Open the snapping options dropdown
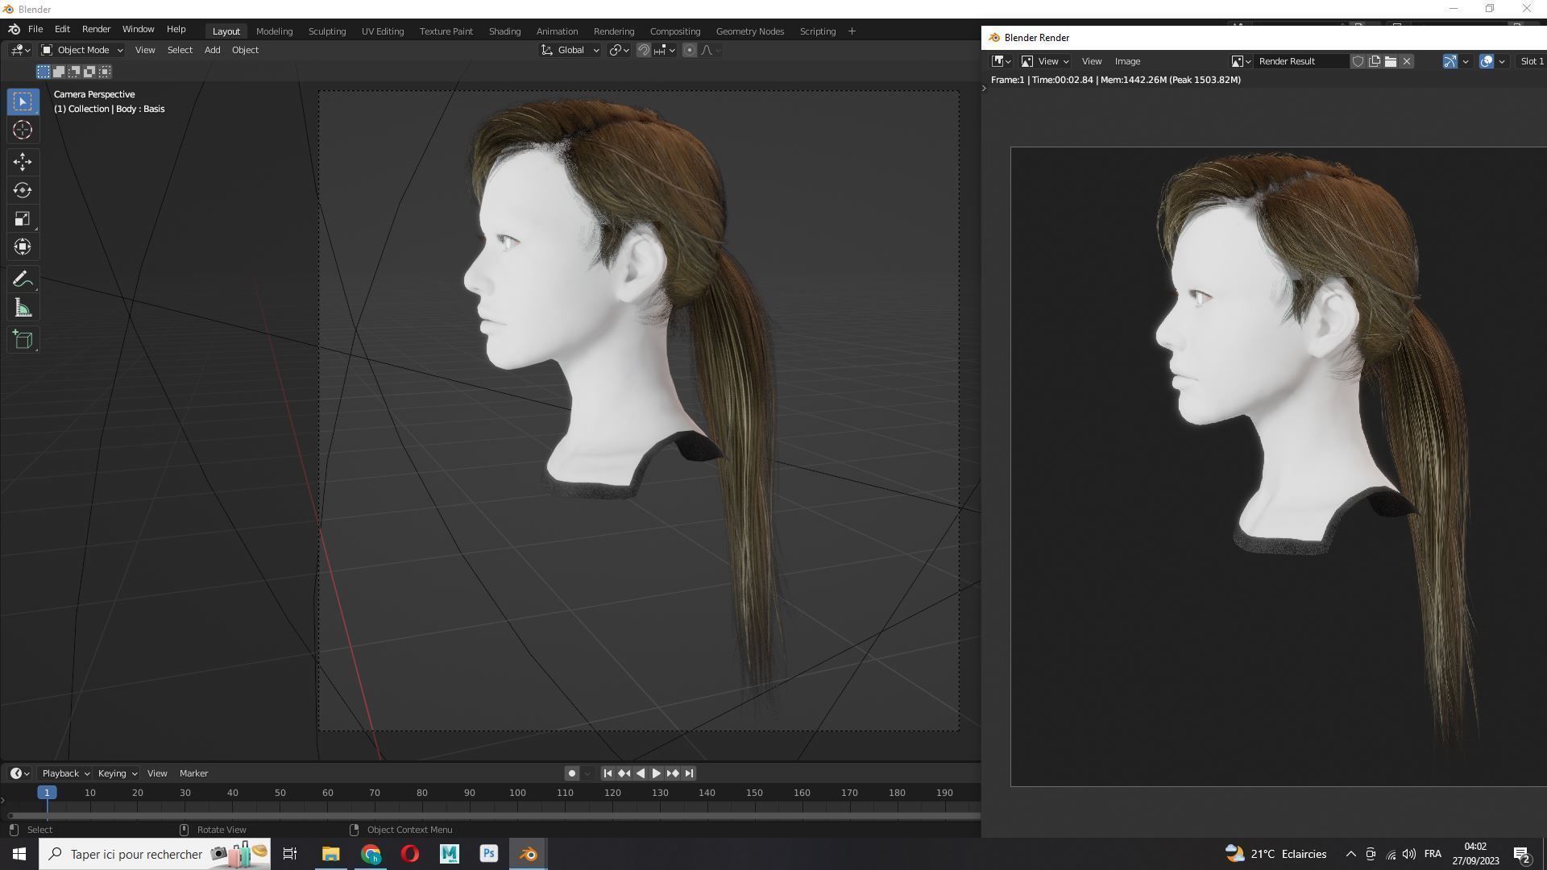1547x870 pixels. point(665,50)
